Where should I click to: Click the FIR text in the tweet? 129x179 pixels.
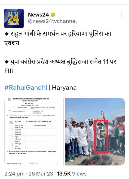[9, 71]
